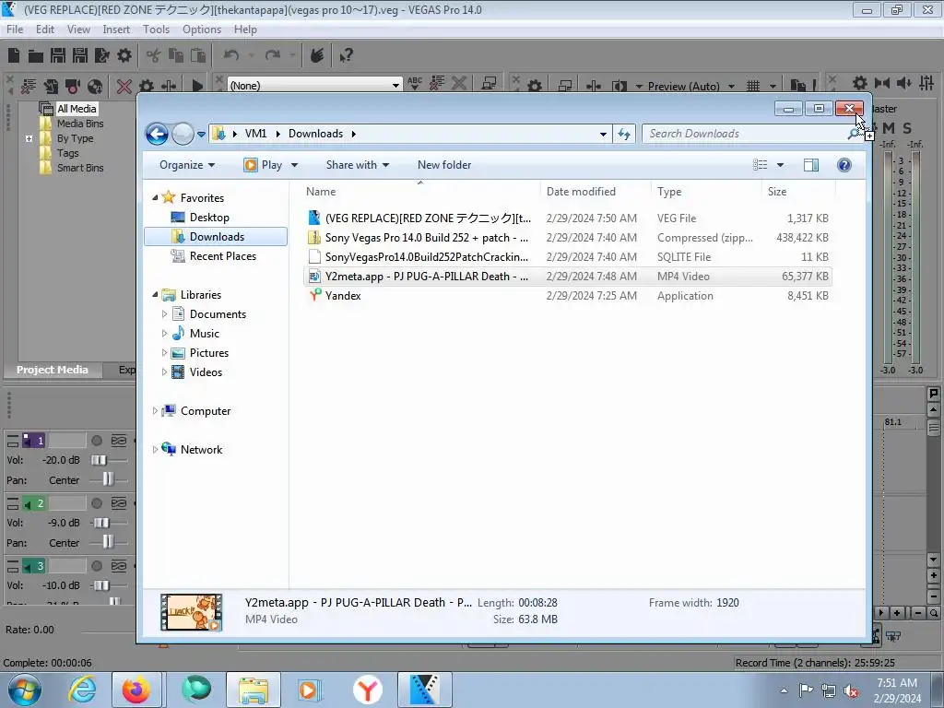The image size is (944, 708).
Task: Open the Mixing Console sliders icon
Action: pos(926,83)
